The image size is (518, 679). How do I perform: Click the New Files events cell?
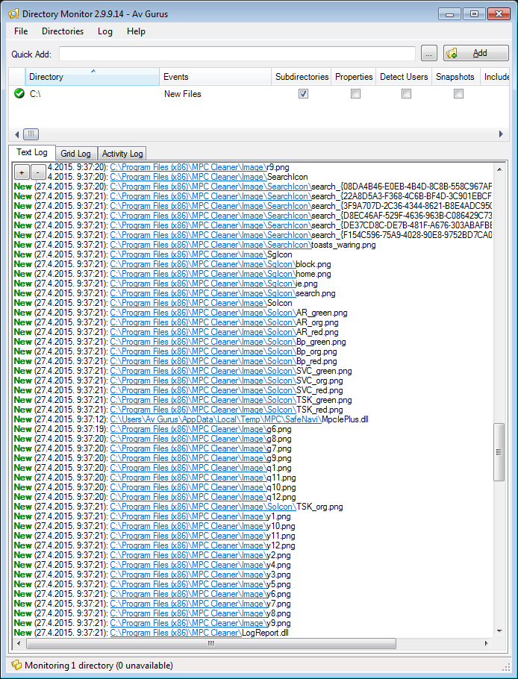(x=182, y=93)
